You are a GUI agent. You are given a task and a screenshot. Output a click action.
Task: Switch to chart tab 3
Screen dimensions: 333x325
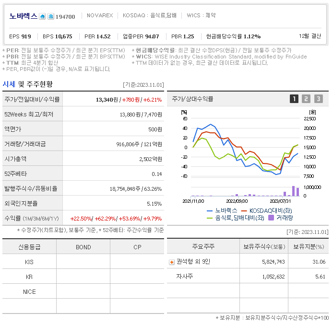click(x=318, y=99)
